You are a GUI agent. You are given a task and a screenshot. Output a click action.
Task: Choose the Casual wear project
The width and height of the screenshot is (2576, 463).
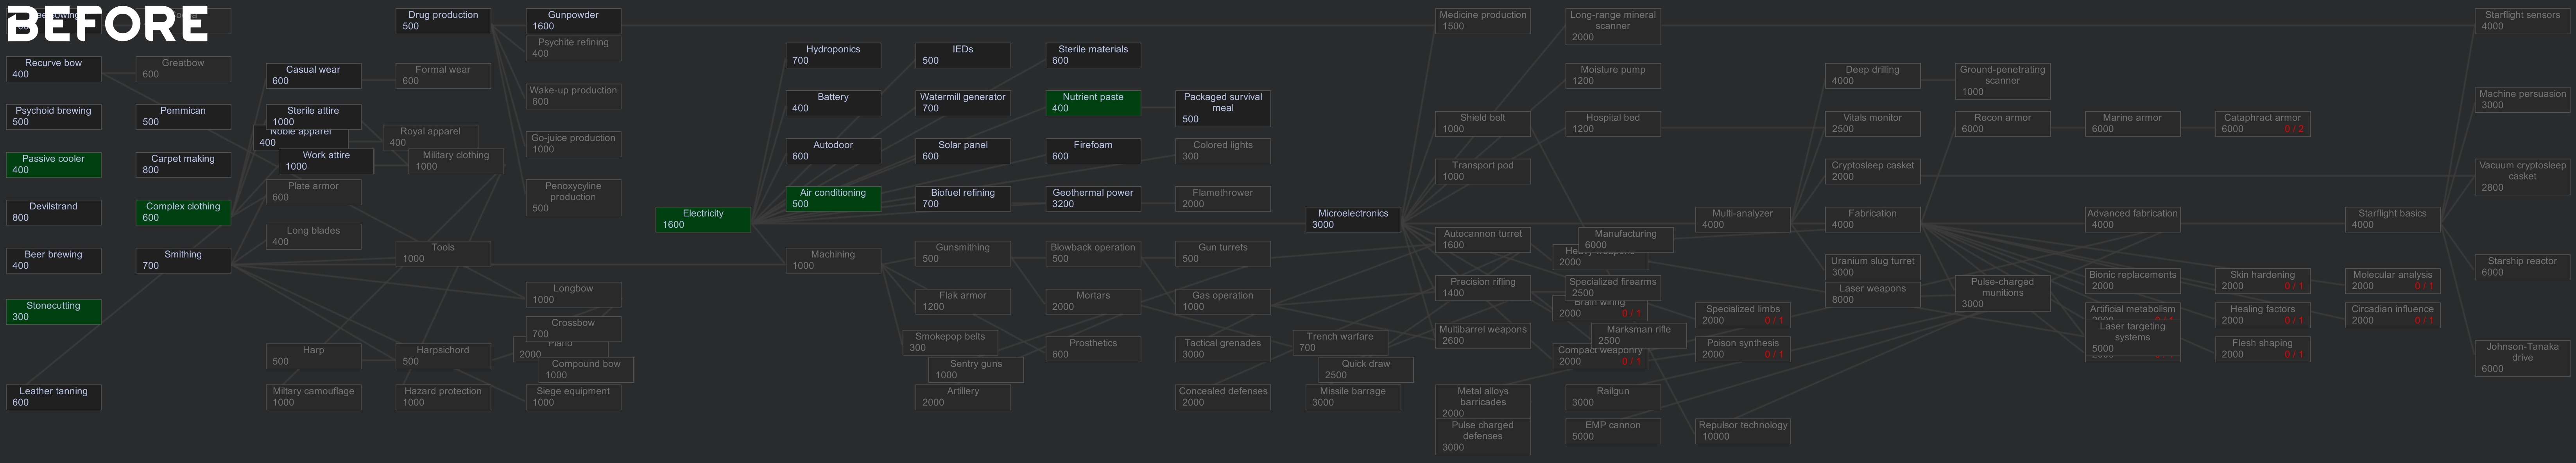[313, 76]
